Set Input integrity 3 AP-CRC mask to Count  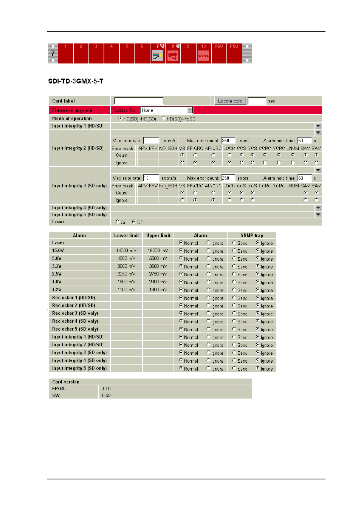coord(214,193)
